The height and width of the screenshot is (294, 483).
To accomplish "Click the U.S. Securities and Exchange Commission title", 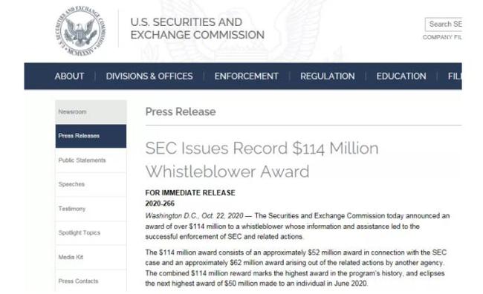I will tap(197, 28).
